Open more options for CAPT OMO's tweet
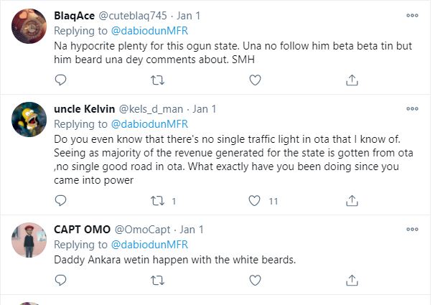Screen dimensions: 435x305 point(412,230)
